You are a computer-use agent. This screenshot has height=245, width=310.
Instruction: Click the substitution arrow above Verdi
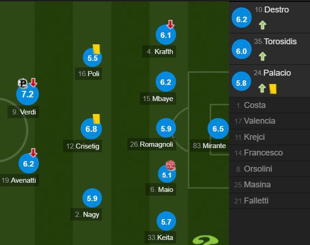pos(33,82)
